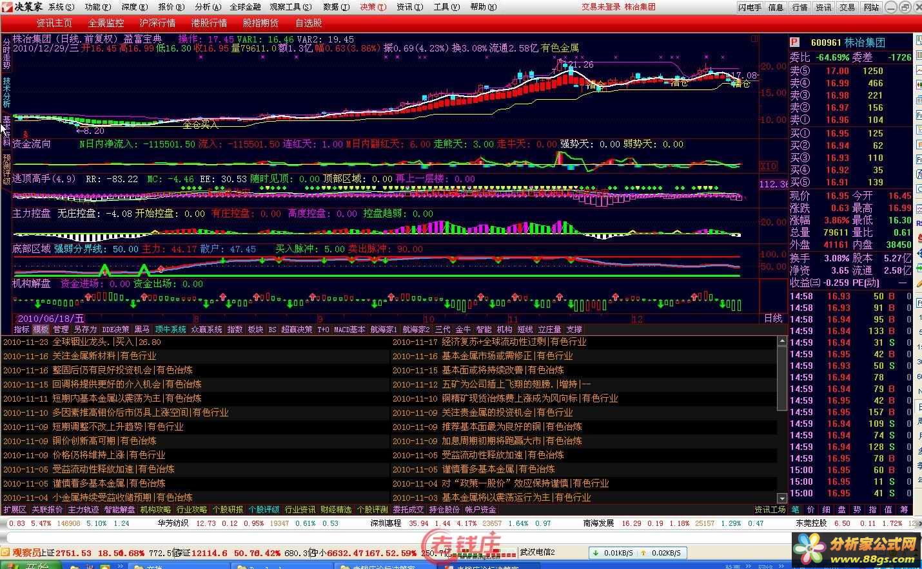Click the red P icon beside 600961

tap(794, 42)
